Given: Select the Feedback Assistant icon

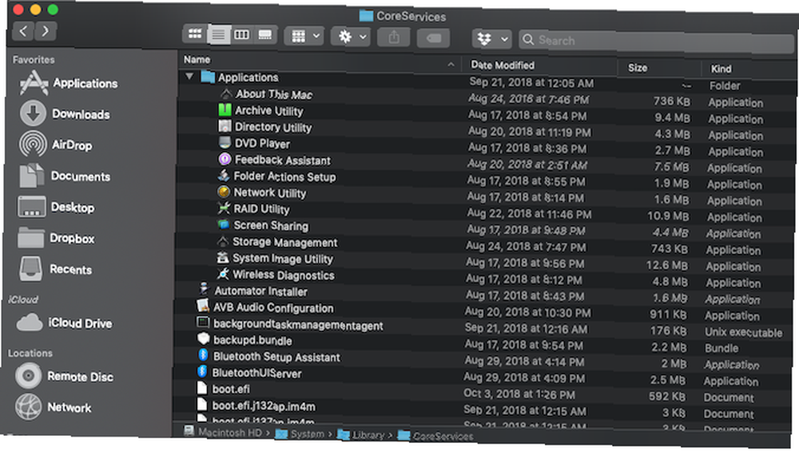Looking at the screenshot, I should click(225, 160).
